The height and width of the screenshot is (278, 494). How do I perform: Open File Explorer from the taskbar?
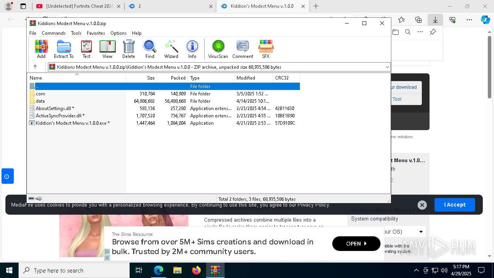coord(178,270)
